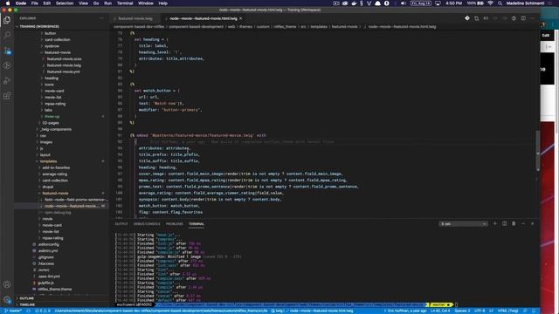The image size is (559, 314).
Task: Open the Manage gear in activity bar
Action: tap(7, 300)
